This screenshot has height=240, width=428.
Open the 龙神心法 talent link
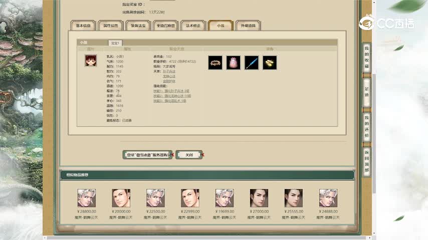pyautogui.click(x=169, y=76)
